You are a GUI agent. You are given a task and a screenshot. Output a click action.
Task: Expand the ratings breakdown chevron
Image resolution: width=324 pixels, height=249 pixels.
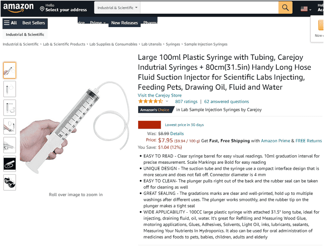(167, 101)
